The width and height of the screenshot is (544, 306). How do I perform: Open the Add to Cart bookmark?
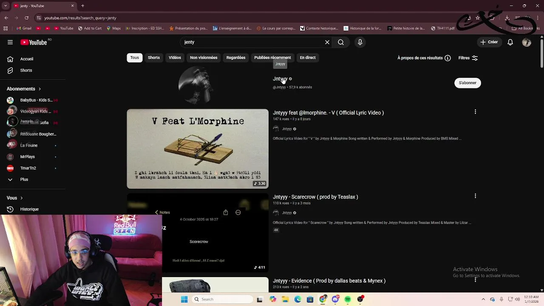click(90, 28)
